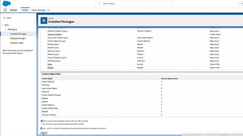Open Package Usage in sidebar
The image size is (243, 136).
[17, 43]
